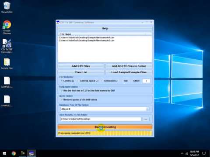Select the SAMPLE2 file on the desktop
The image size is (210, 157).
tap(7, 101)
